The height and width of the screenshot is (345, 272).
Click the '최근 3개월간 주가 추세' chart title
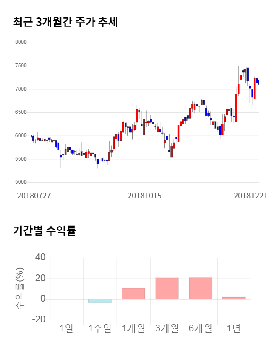[x=65, y=22]
